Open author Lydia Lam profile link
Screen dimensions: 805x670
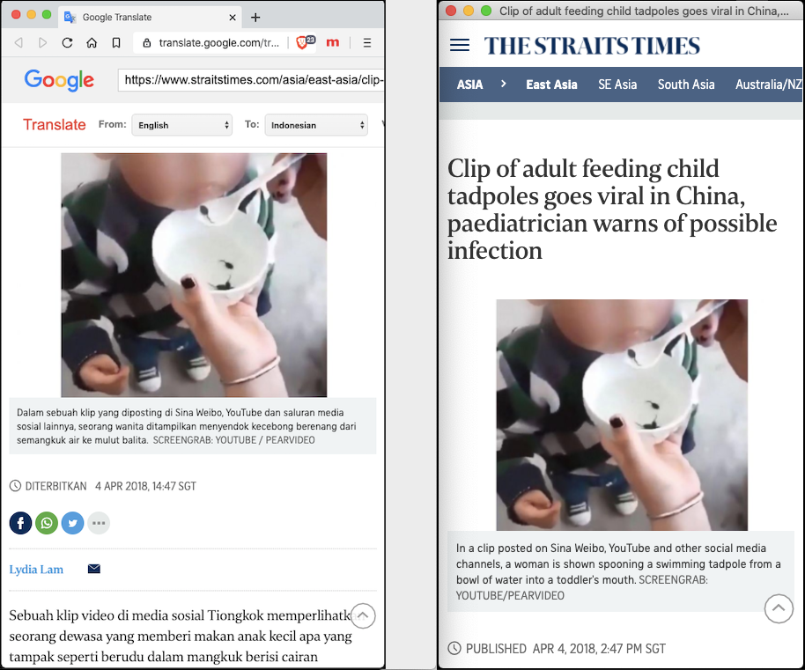click(36, 569)
